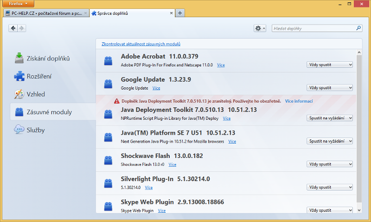This screenshot has height=222, width=371.
Task: Open a new tab with plus button
Action: tap(180, 13)
